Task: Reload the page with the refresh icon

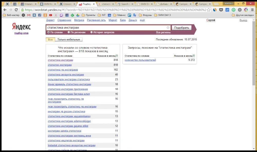Action: pos(16,10)
